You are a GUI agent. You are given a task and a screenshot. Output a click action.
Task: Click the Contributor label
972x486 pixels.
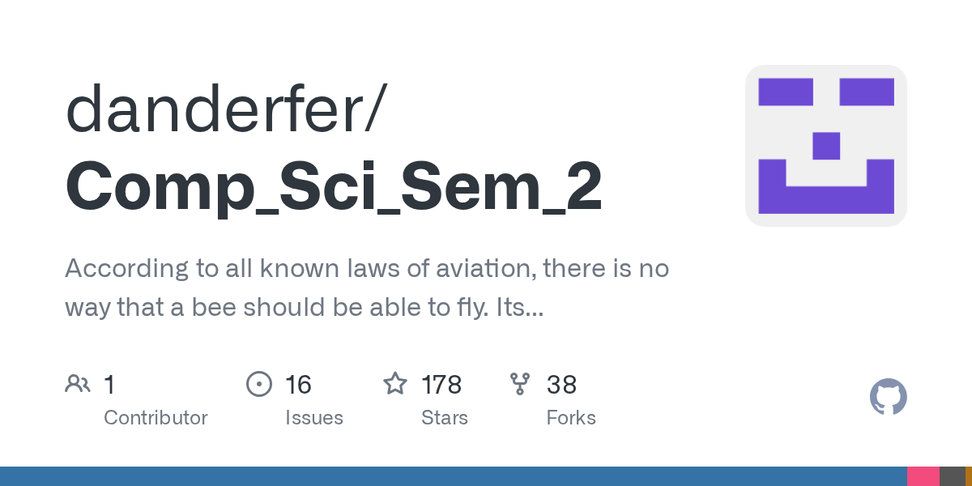click(156, 418)
